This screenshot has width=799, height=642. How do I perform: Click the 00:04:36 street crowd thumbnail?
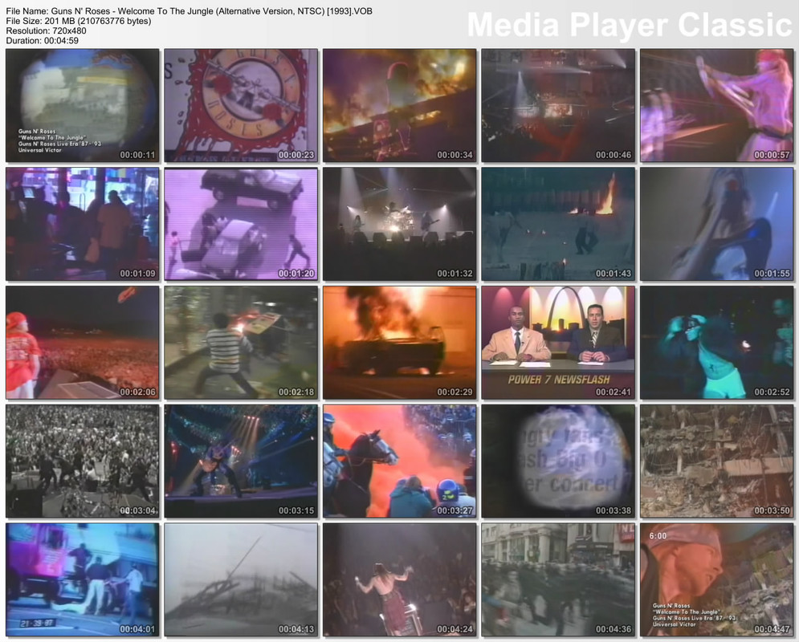point(558,580)
